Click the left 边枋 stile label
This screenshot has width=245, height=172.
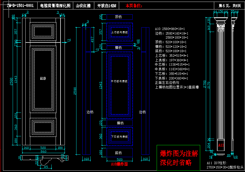coord(90,112)
